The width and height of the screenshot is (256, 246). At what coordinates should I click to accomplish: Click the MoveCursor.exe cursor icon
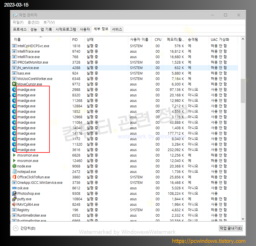click(14, 84)
